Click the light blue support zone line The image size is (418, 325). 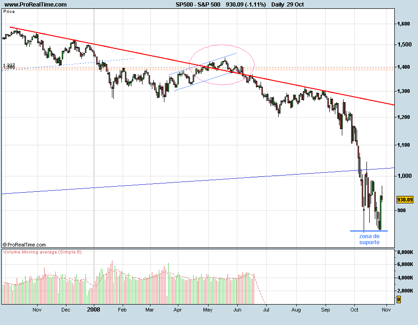pyautogui.click(x=369, y=231)
